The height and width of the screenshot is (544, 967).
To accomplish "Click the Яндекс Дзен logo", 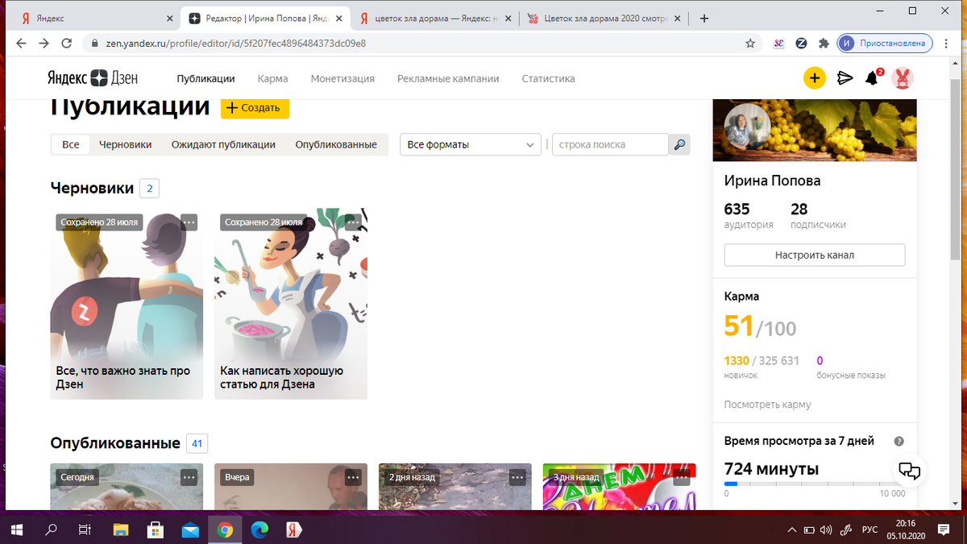I will tap(92, 78).
